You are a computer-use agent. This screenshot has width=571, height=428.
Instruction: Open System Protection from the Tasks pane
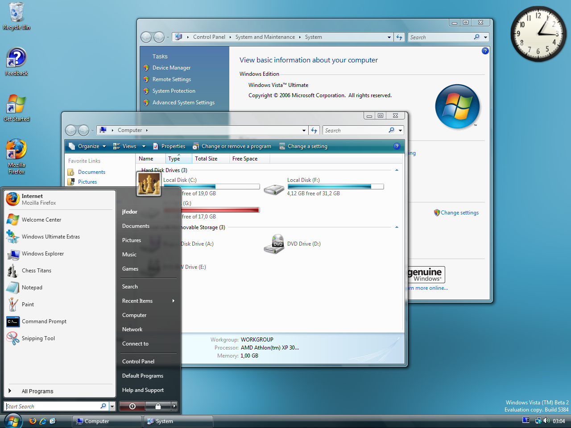pyautogui.click(x=174, y=91)
